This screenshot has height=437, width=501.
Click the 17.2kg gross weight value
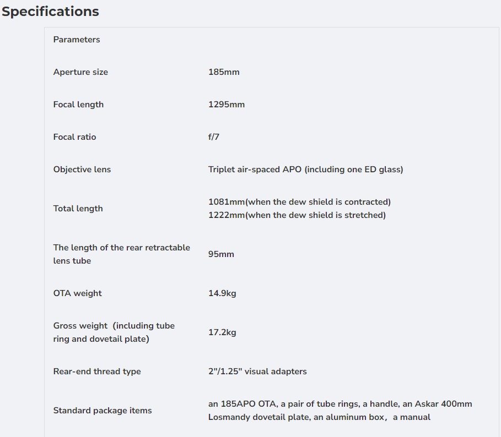coord(222,332)
